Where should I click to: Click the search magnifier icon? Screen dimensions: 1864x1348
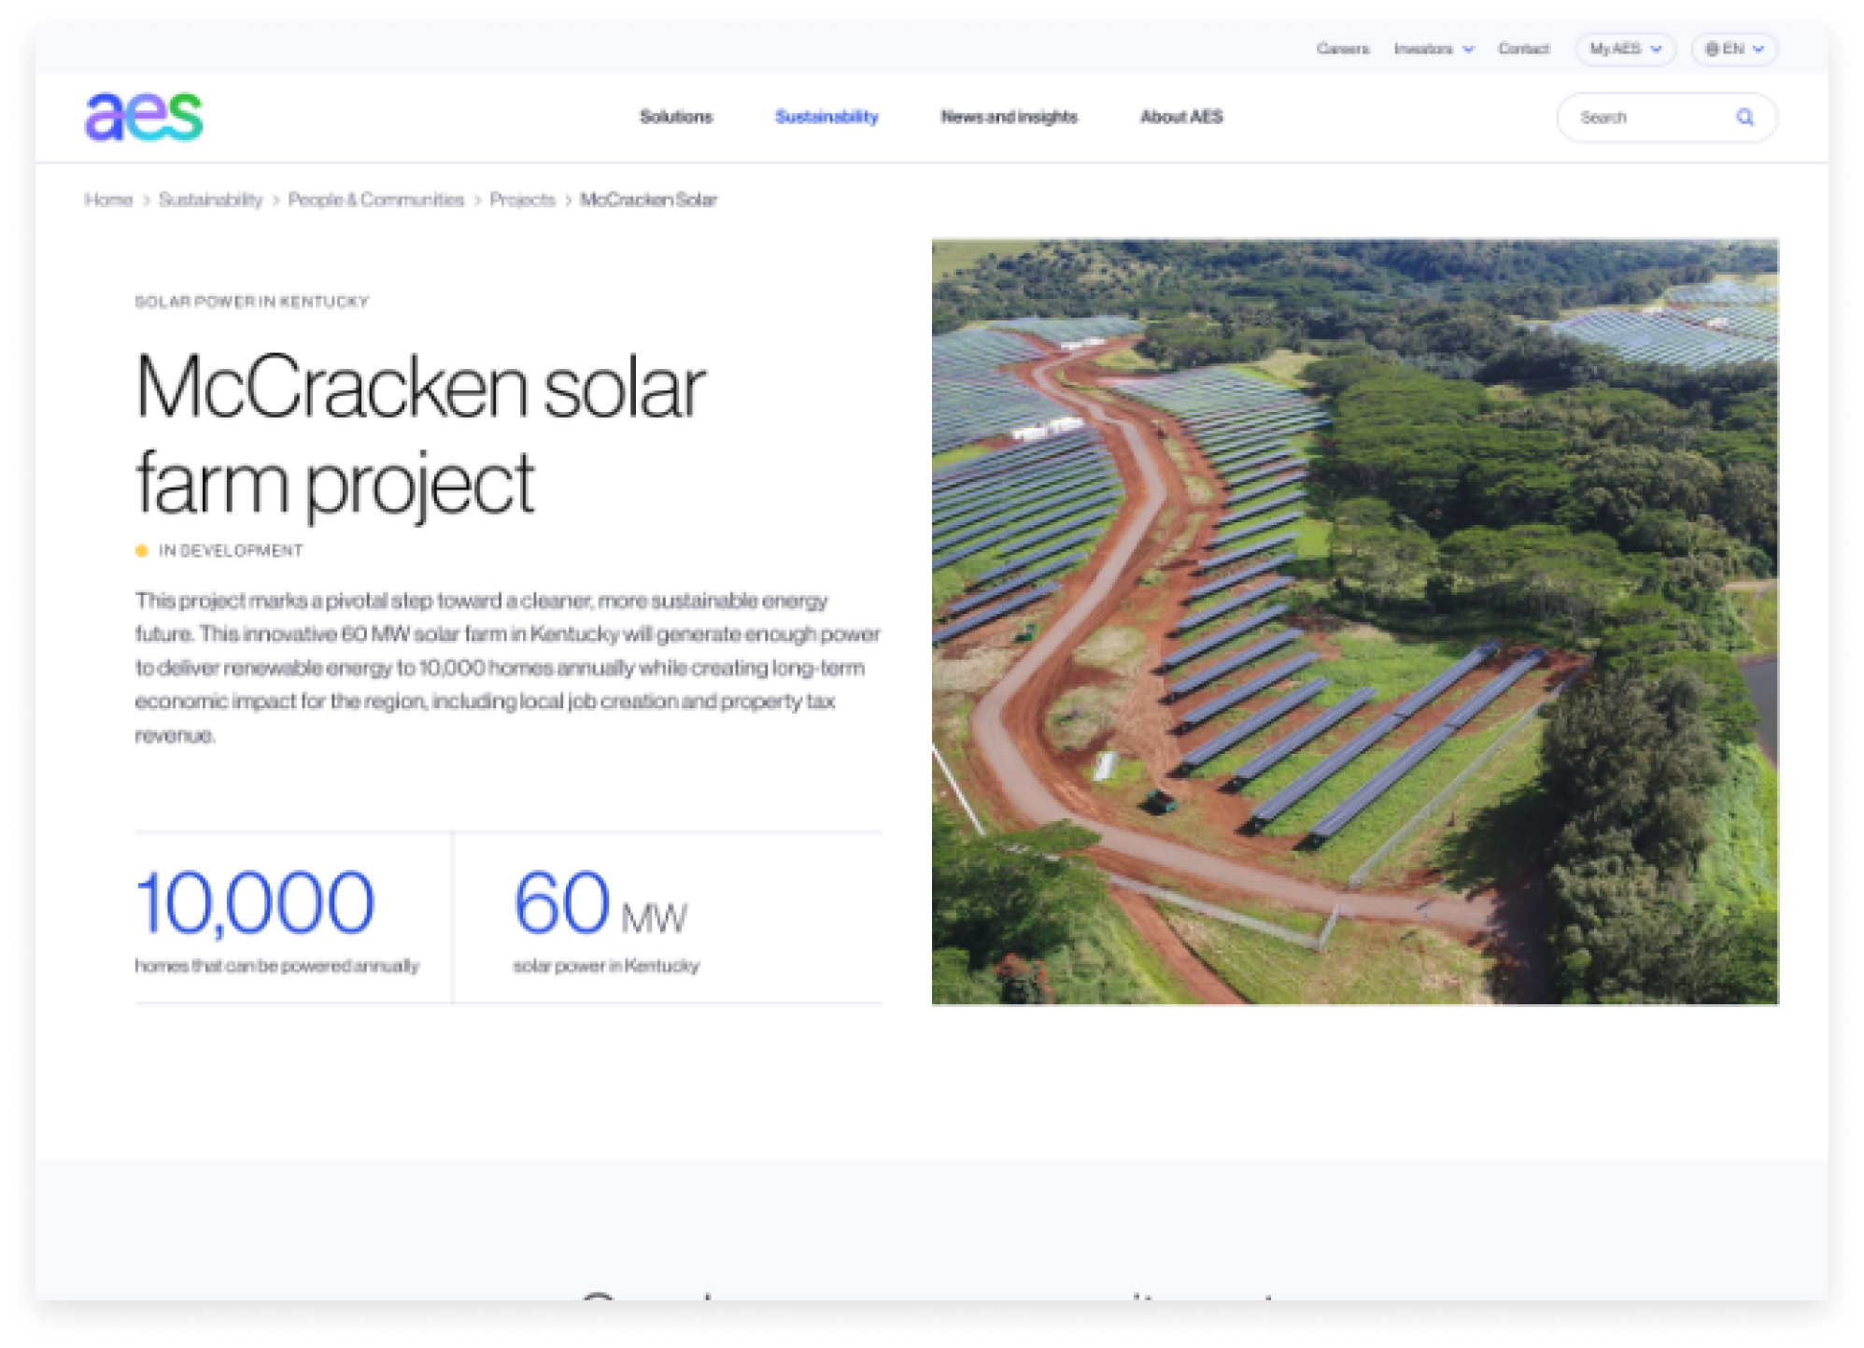1744,118
